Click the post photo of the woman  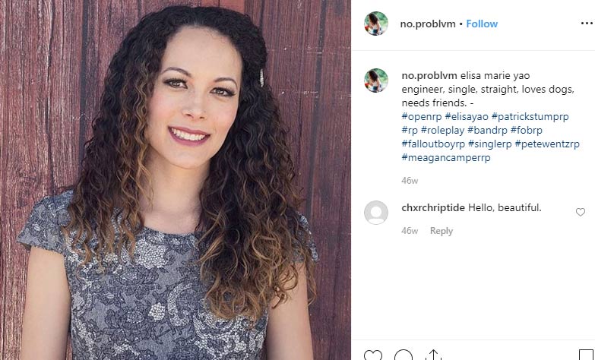tap(176, 180)
